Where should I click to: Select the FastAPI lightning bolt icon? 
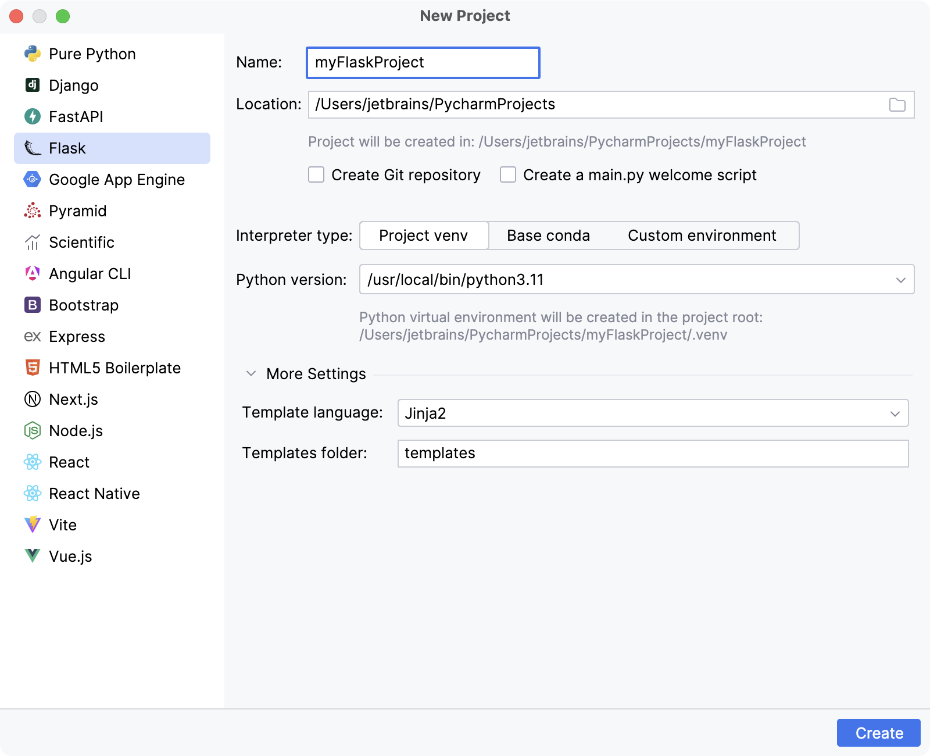(33, 117)
